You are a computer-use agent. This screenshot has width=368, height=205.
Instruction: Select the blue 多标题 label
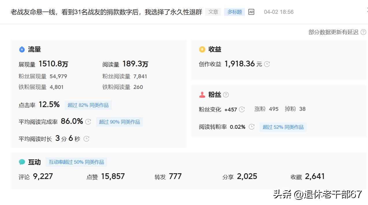[x=234, y=12]
